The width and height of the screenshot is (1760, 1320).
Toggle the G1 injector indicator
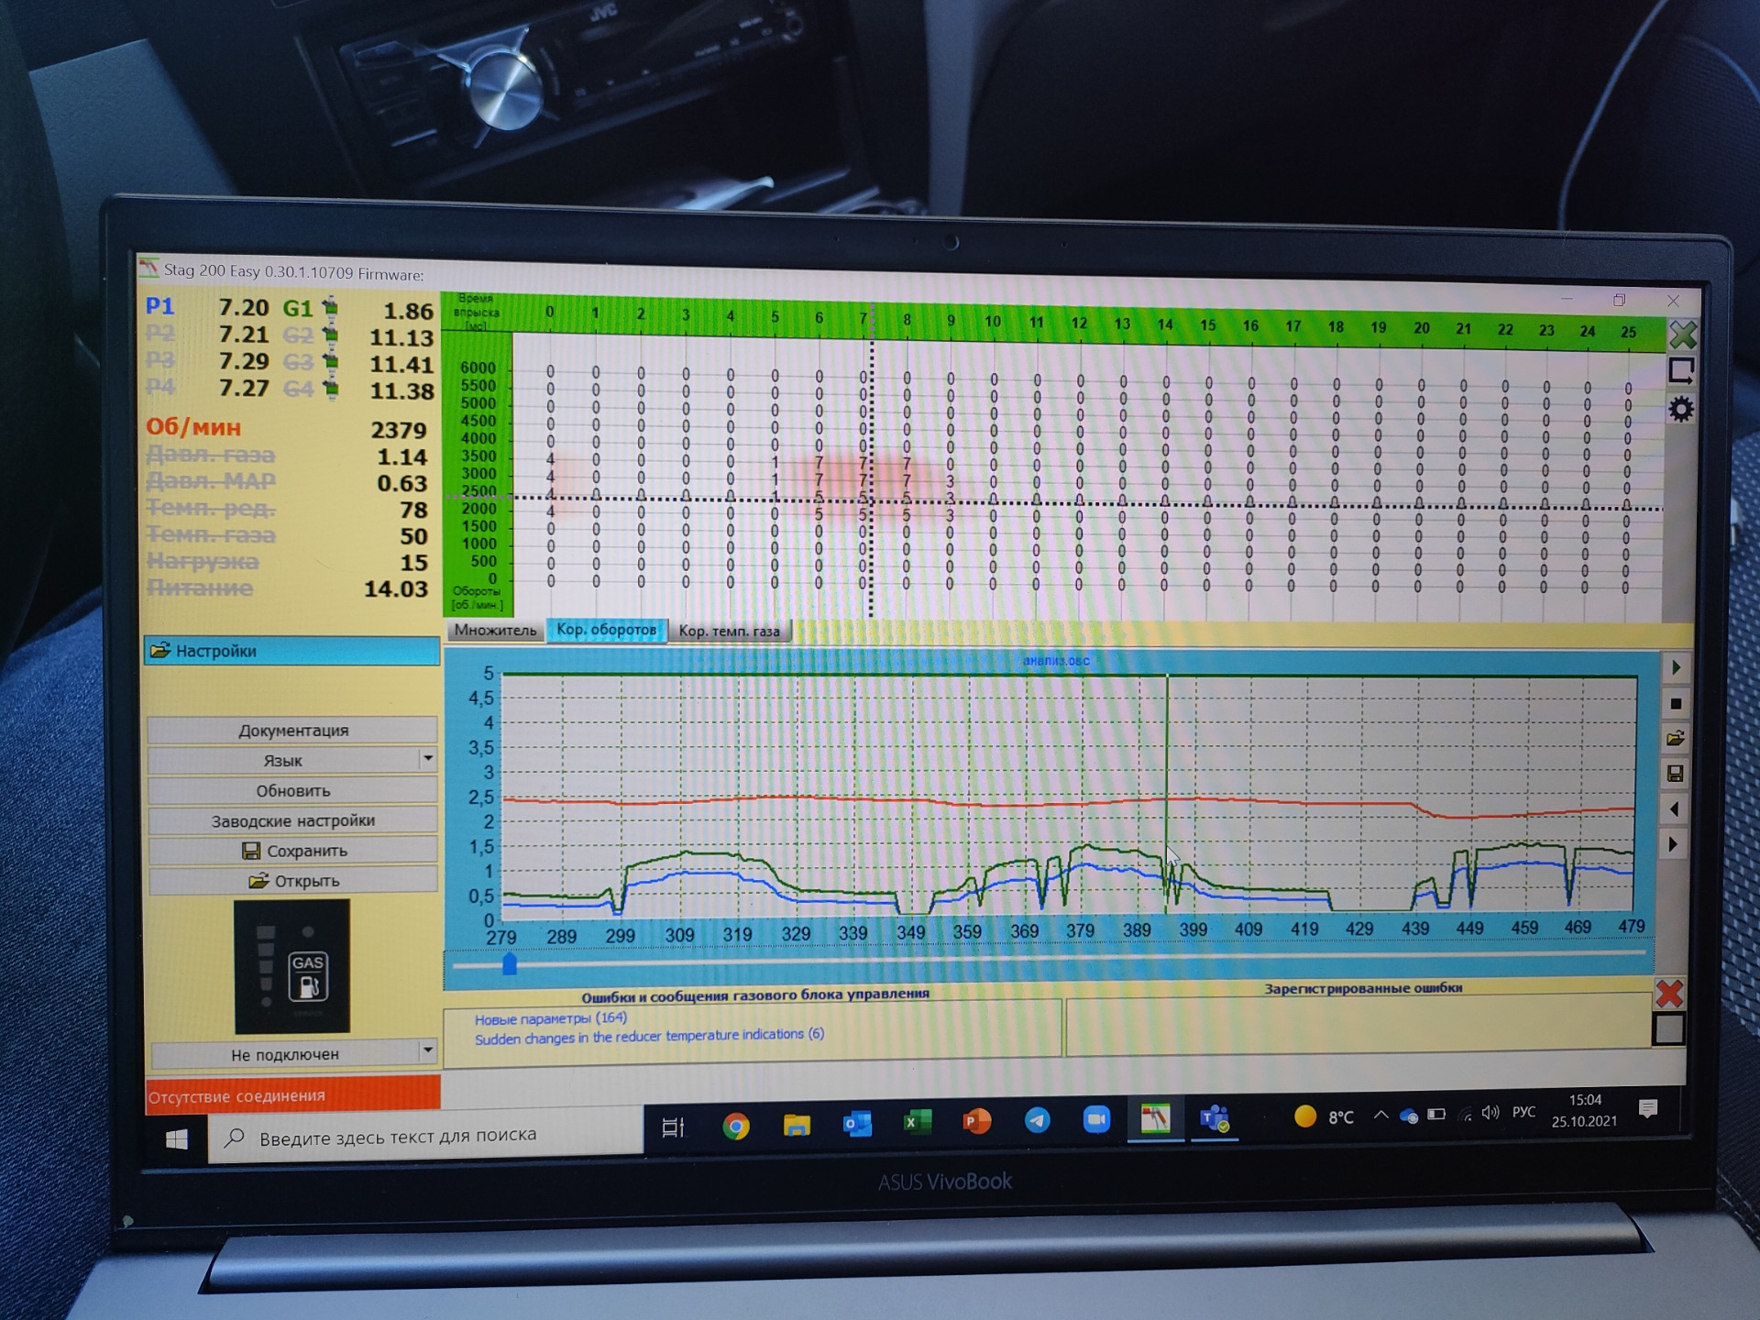330,308
